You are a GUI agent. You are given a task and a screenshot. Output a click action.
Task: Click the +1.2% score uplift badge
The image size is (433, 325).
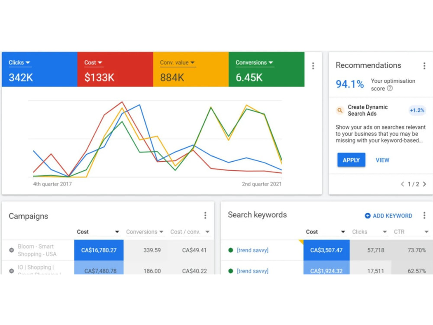[x=417, y=110]
